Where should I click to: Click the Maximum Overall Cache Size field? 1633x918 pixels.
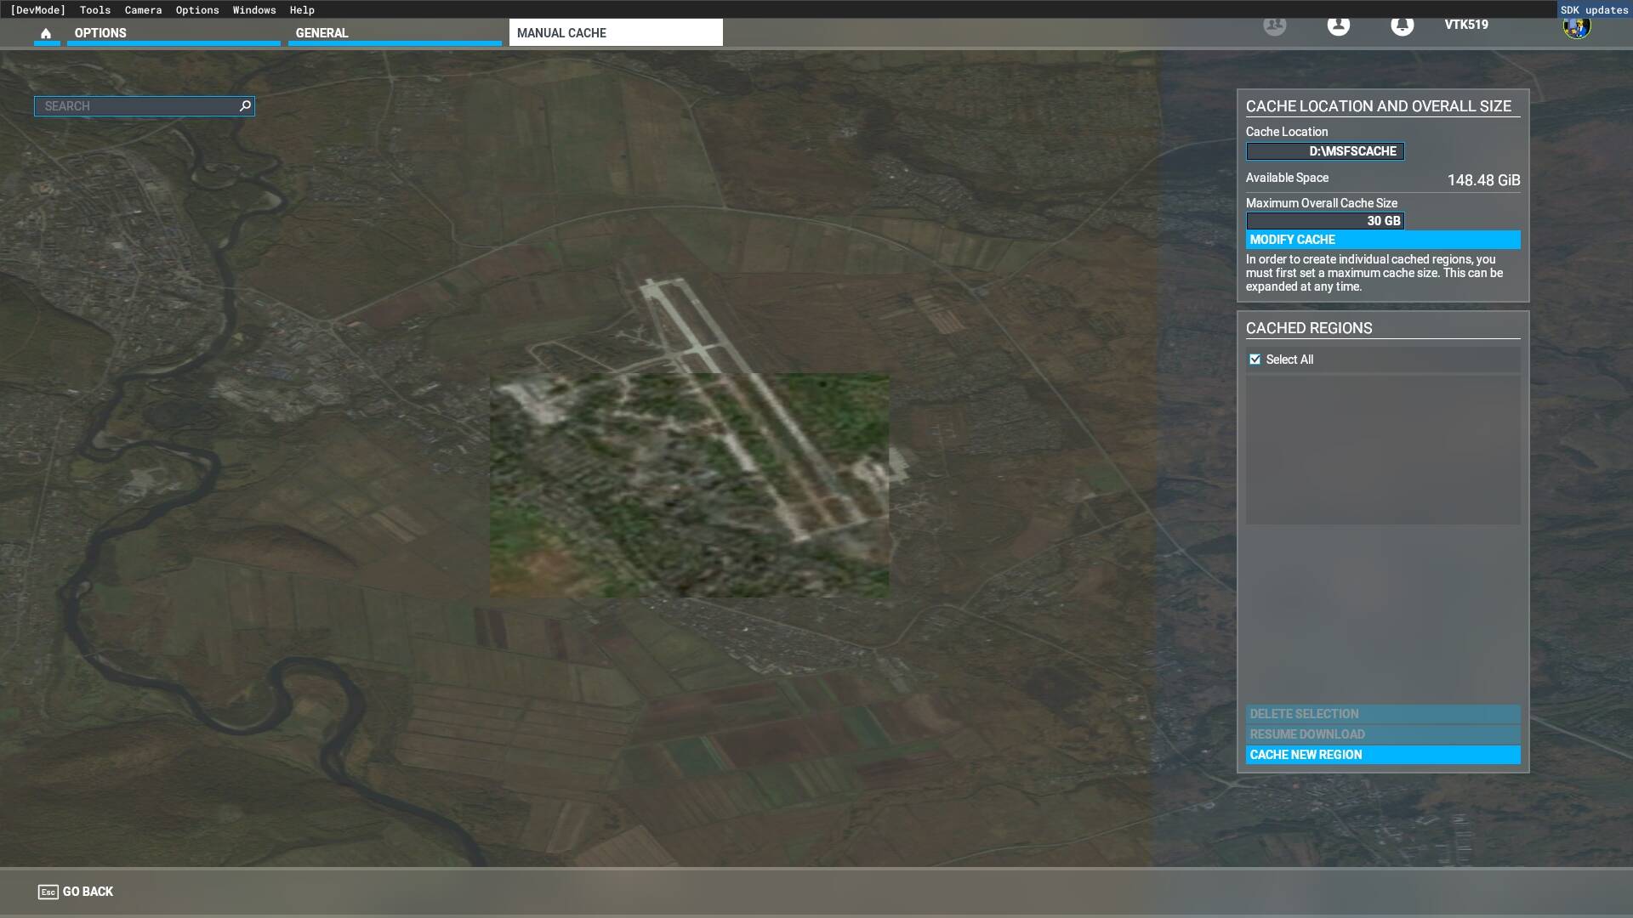point(1325,221)
